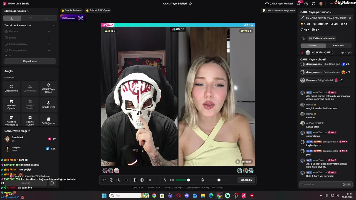The height and width of the screenshot is (200, 356).
Task: Open Hazine Kutusu tool
Action: click(x=30, y=120)
